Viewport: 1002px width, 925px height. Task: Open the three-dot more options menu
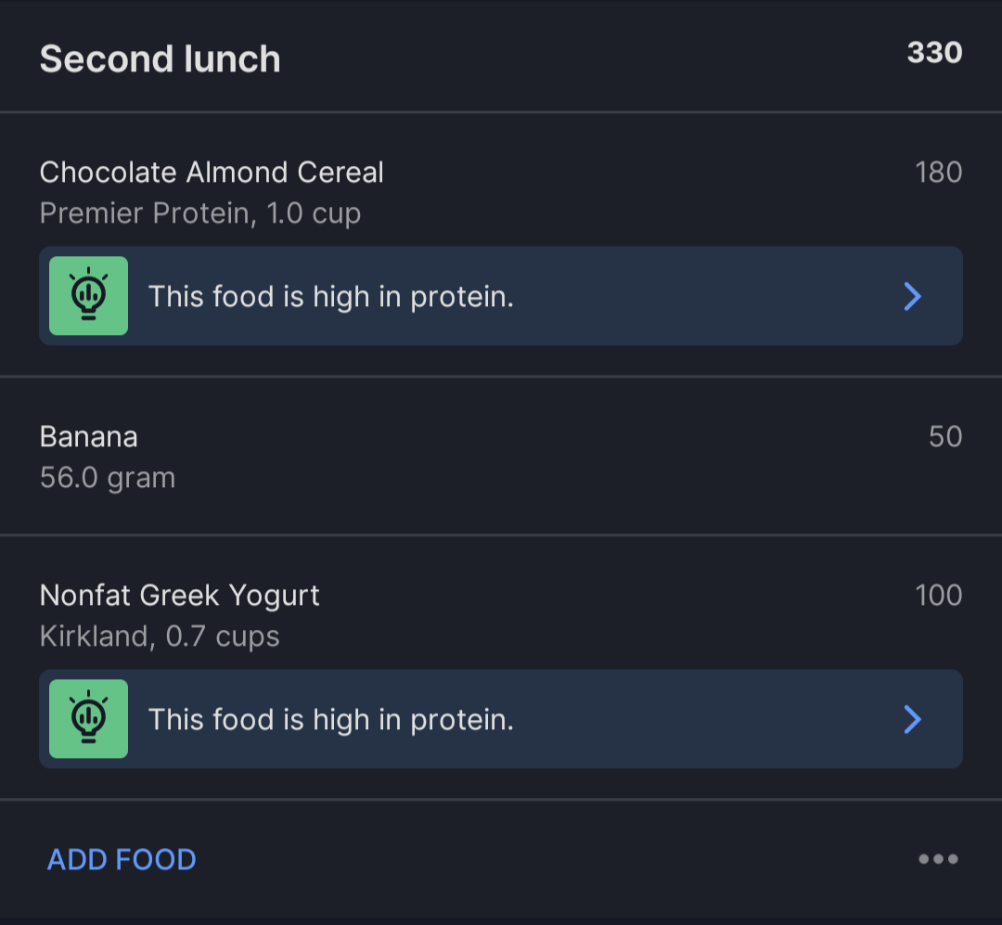938,858
